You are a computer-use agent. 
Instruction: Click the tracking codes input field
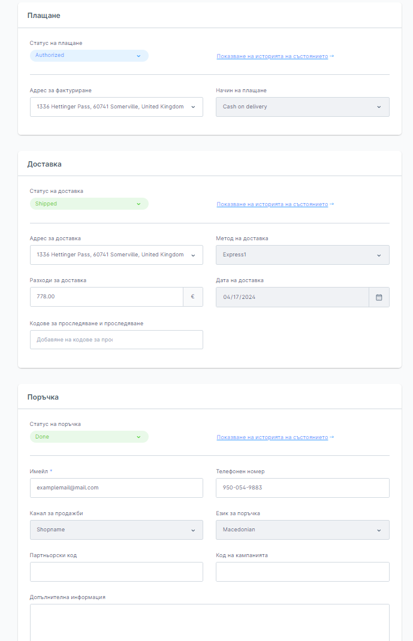[116, 340]
